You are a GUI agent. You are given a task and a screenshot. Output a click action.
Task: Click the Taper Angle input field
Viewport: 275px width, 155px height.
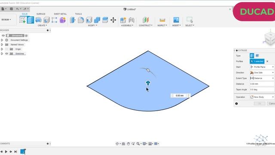[262, 90]
